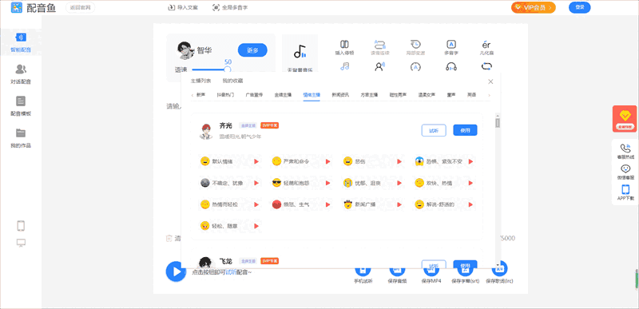
Task: Open the 客服热线 phone support
Action: (x=625, y=152)
